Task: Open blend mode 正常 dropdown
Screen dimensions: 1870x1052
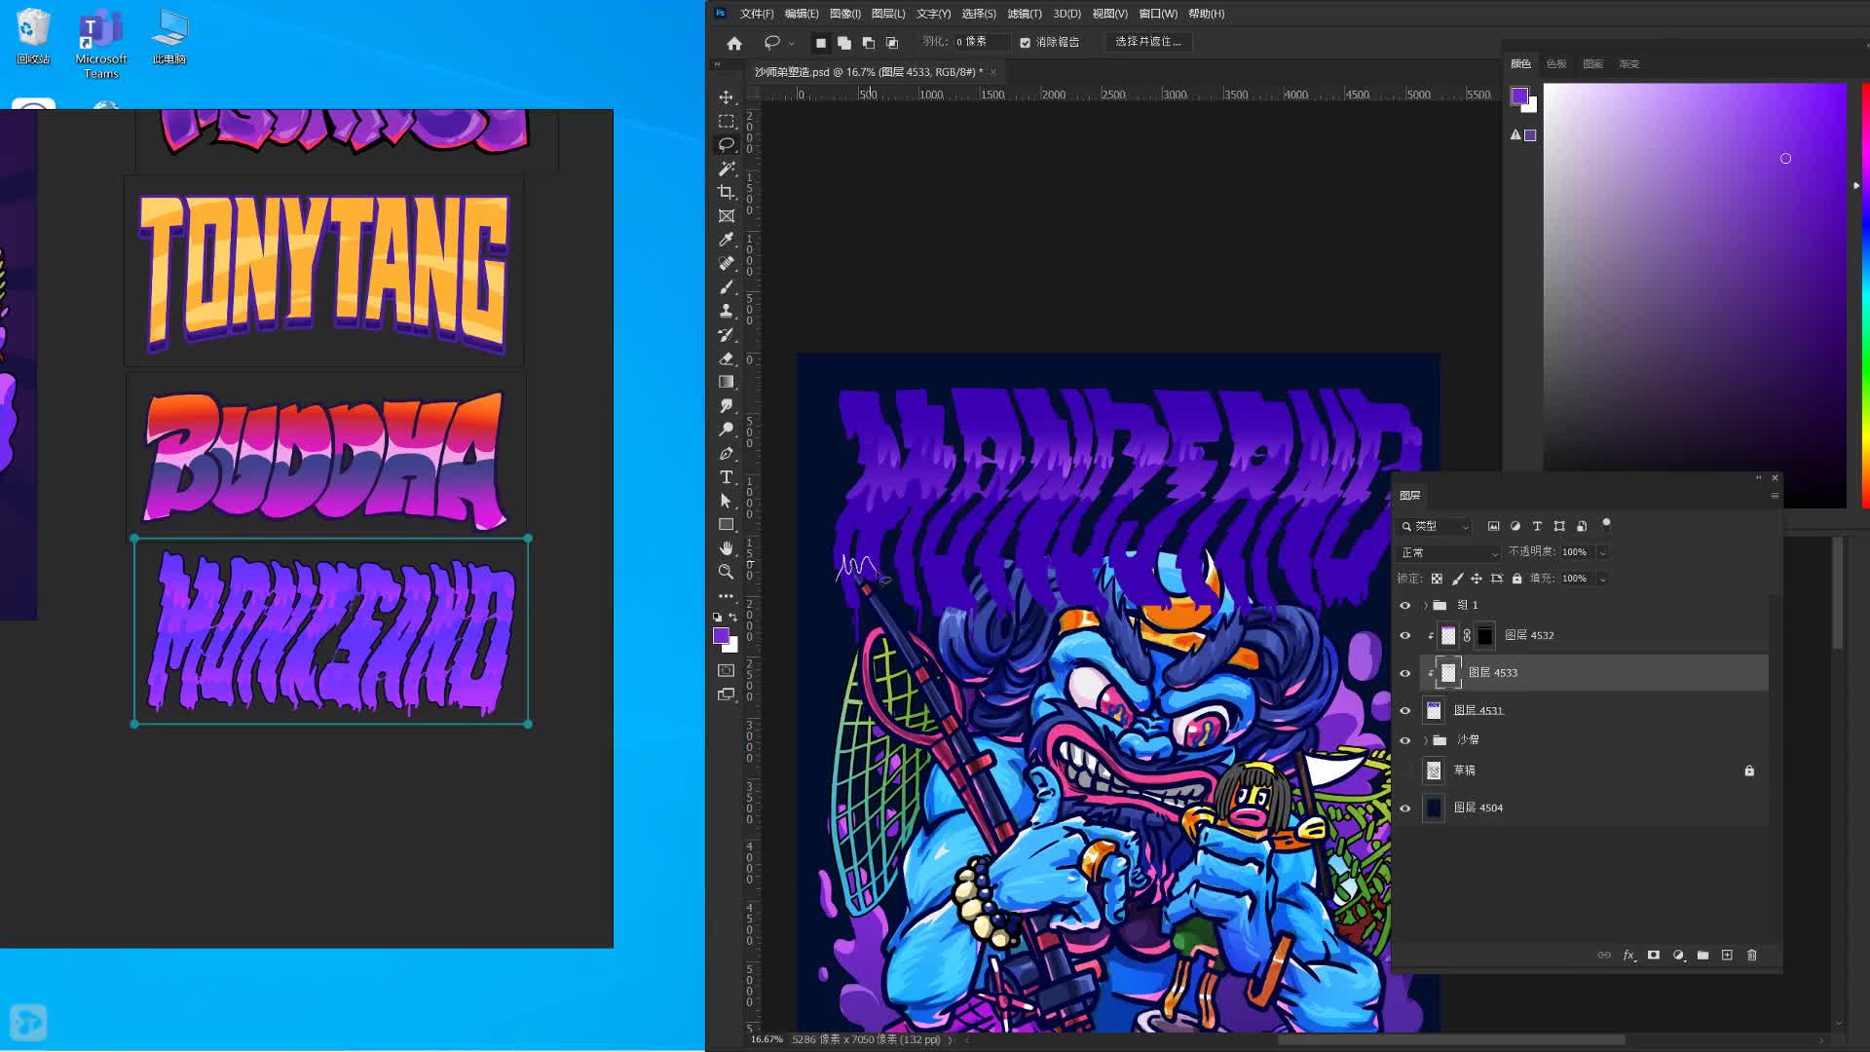Action: click(1449, 552)
